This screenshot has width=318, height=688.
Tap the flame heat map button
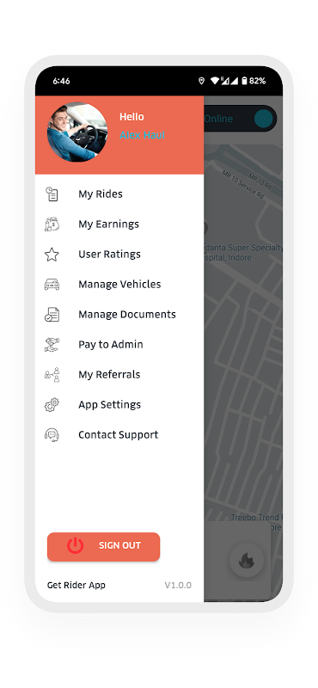tap(247, 560)
